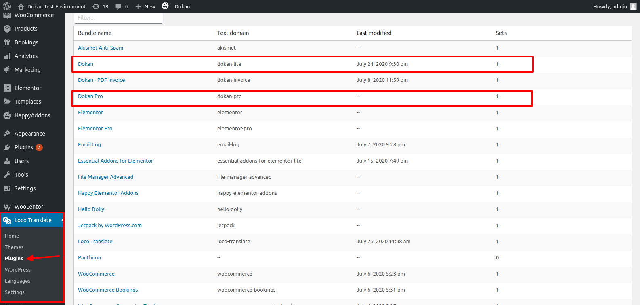The image size is (640, 305).
Task: Open the Pantheon bundle
Action: tap(89, 257)
